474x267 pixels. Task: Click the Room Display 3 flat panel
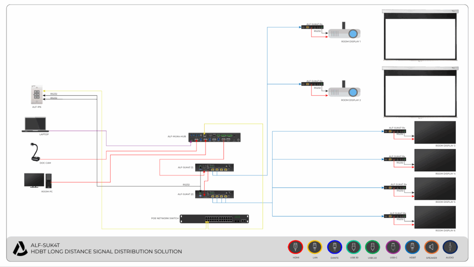435,133
